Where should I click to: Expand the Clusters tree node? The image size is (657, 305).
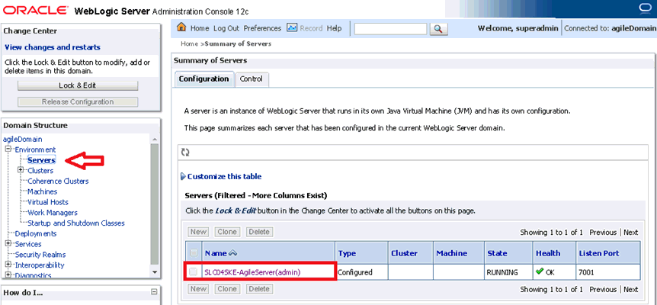coord(21,171)
